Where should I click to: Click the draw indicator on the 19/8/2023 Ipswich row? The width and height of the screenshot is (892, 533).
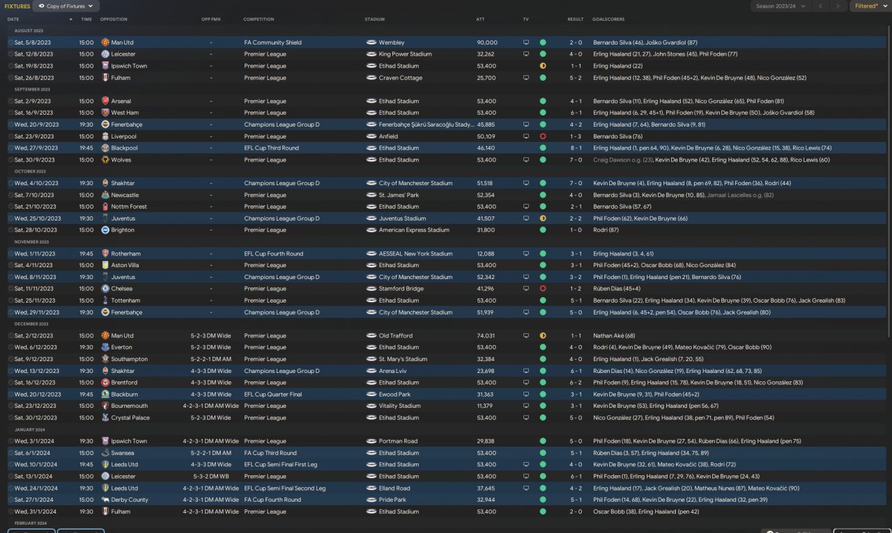point(543,66)
